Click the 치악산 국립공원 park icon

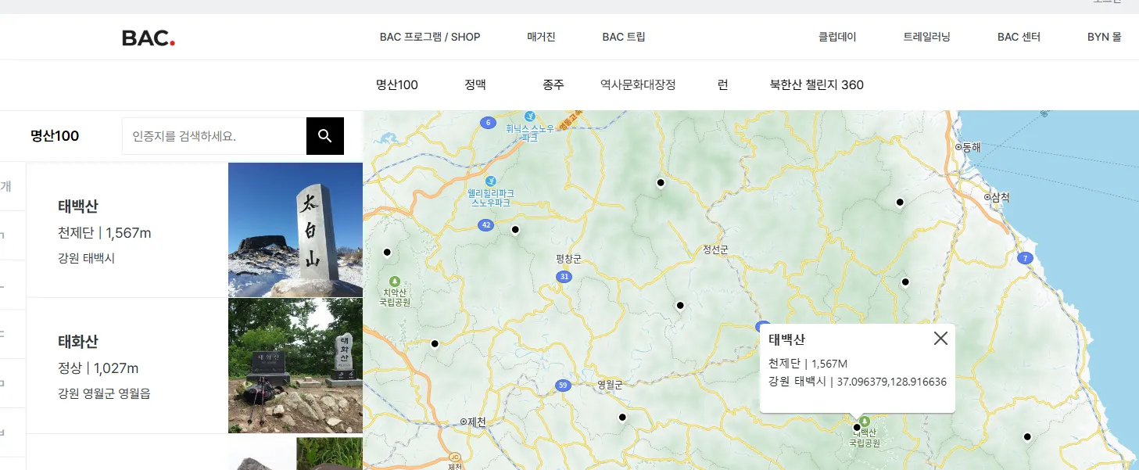(x=394, y=281)
